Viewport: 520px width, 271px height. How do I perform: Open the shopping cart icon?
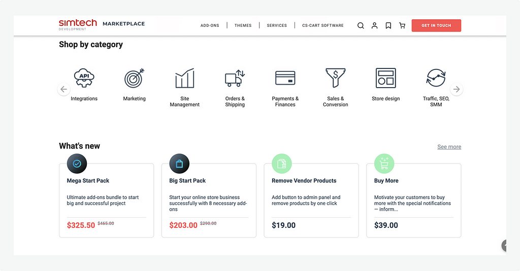(x=402, y=25)
